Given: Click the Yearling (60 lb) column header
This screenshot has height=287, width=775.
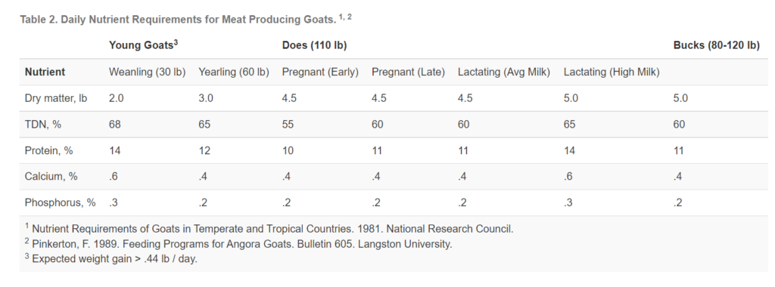Looking at the screenshot, I should 234,72.
